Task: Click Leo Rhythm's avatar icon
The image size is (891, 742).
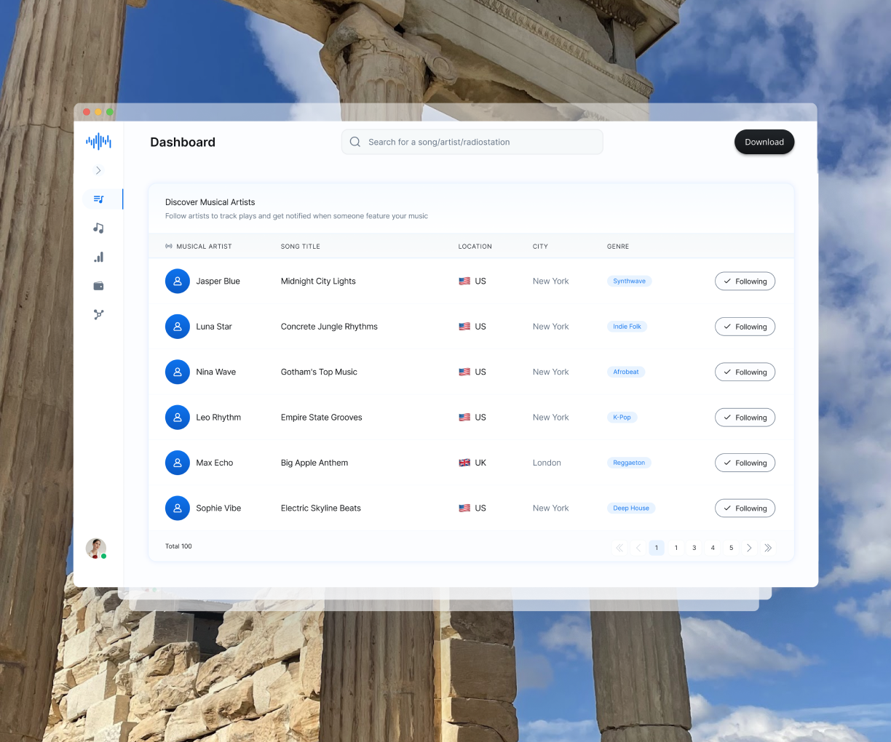Action: 178,418
